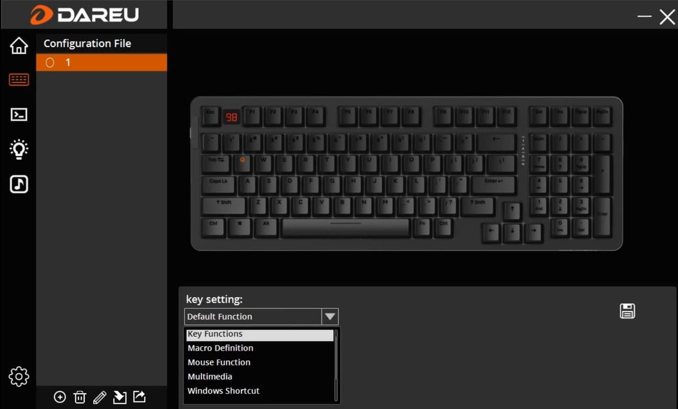
Task: Delete configuration with trash icon
Action: (79, 397)
